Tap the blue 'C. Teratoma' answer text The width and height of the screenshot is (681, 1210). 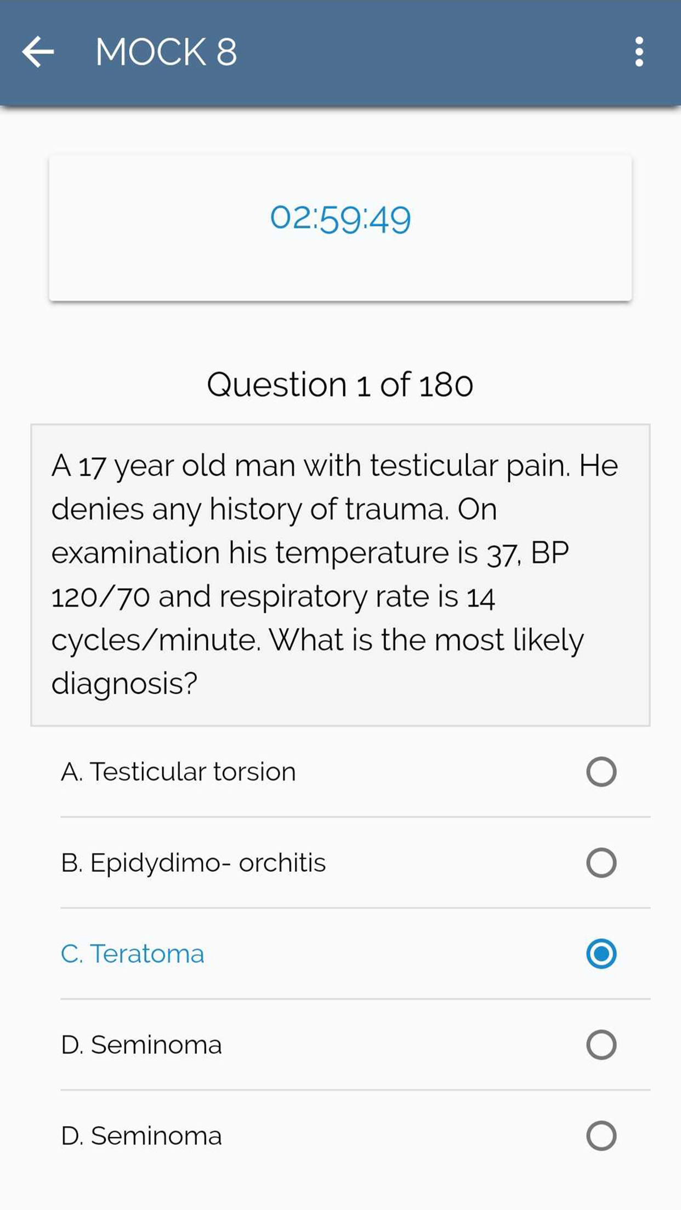pyautogui.click(x=132, y=954)
